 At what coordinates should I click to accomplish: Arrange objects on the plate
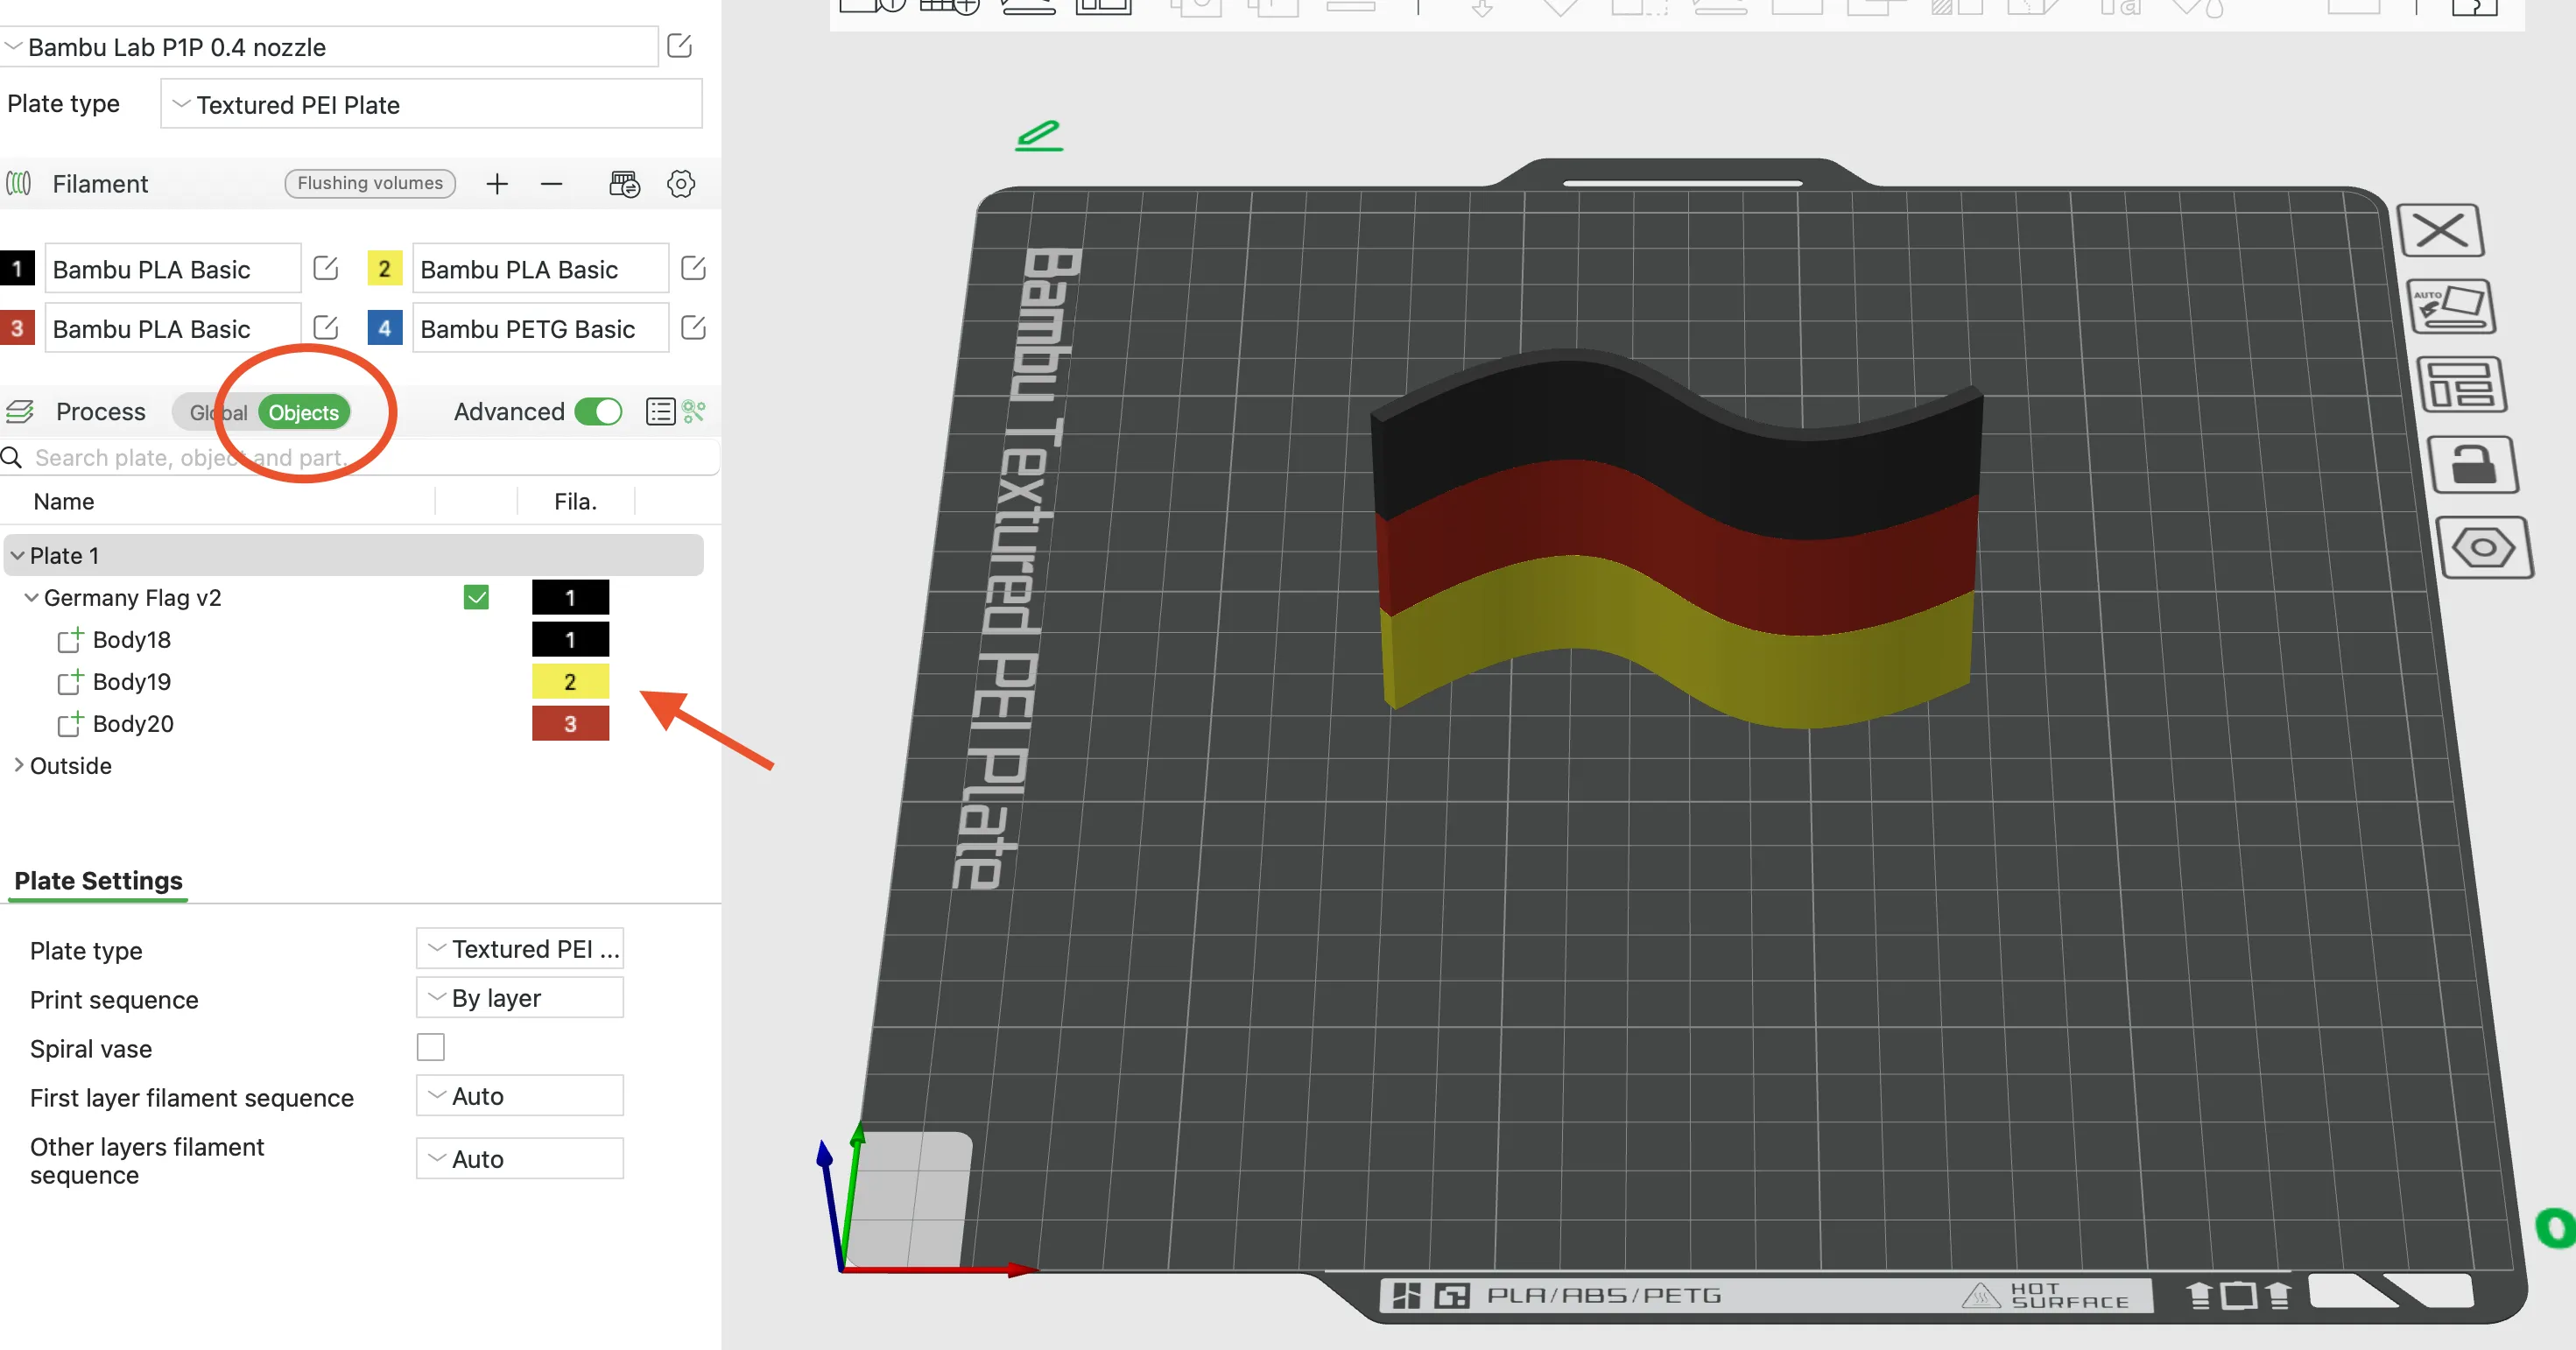(2461, 385)
